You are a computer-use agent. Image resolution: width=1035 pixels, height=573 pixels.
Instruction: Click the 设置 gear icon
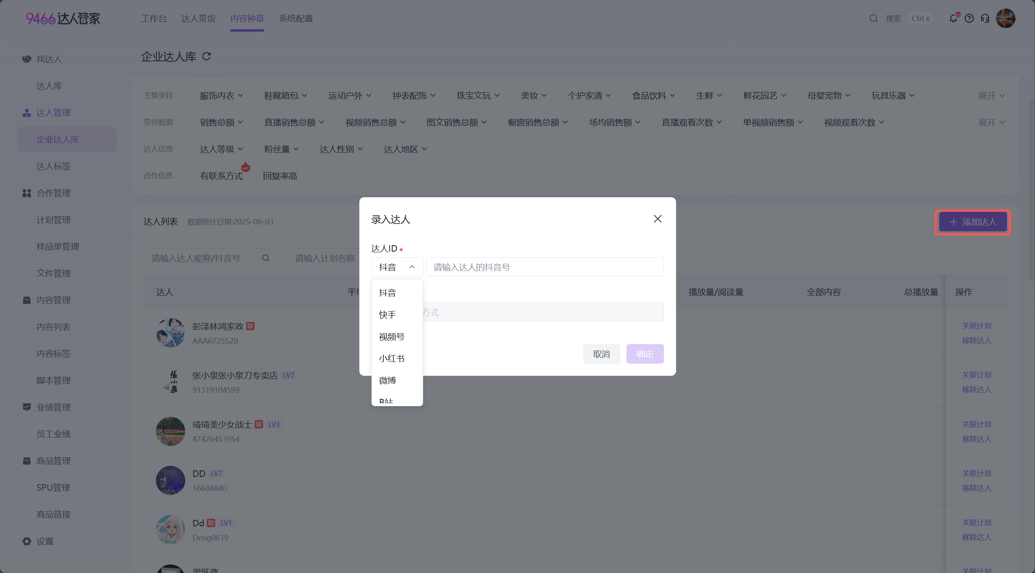pyautogui.click(x=27, y=541)
